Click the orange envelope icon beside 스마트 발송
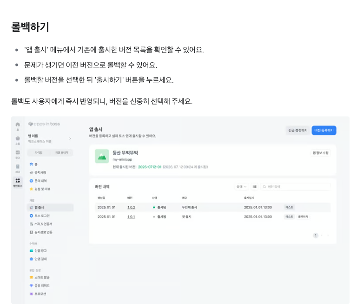The height and width of the screenshot is (307, 350). pos(31,278)
